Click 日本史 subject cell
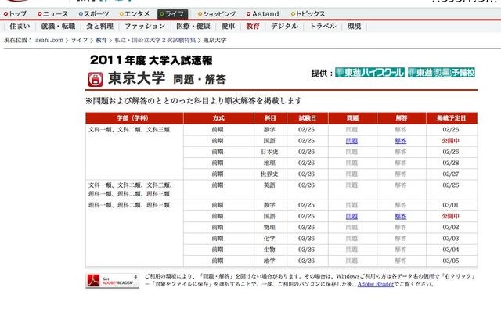 tap(269, 152)
